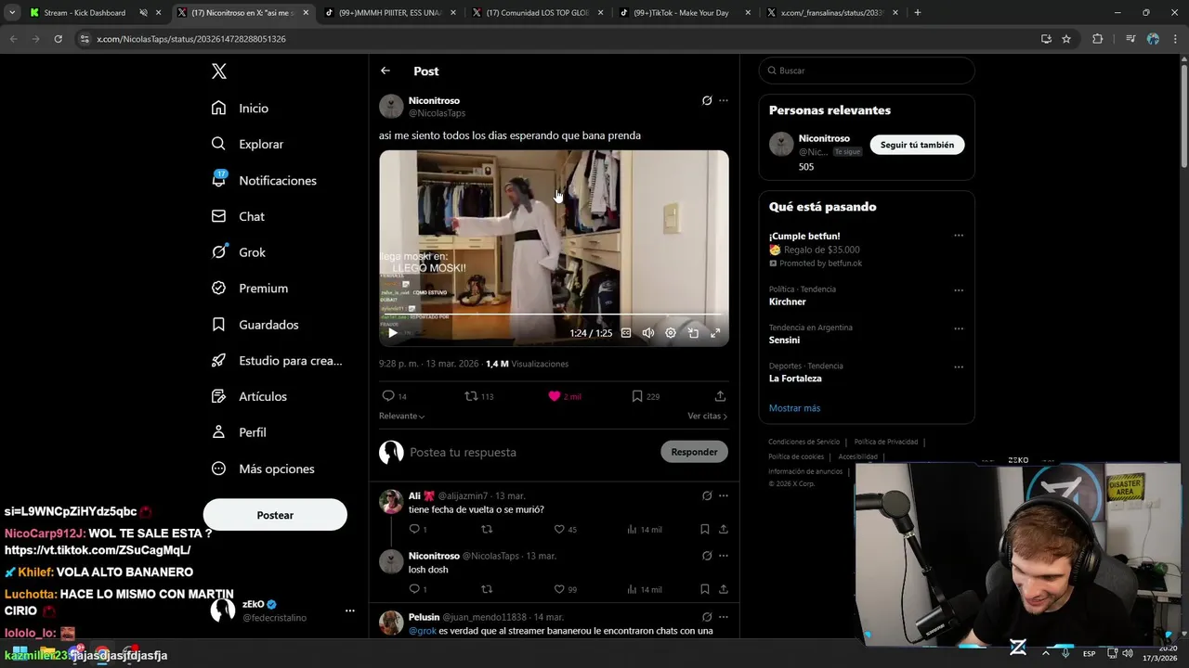Open options for Sensini trend
Image resolution: width=1189 pixels, height=668 pixels.
959,328
